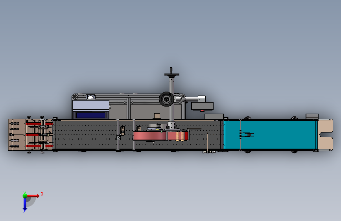This screenshot has width=341, height=221.
Task: Select the black round reel on the column
Action: pyautogui.click(x=166, y=99)
